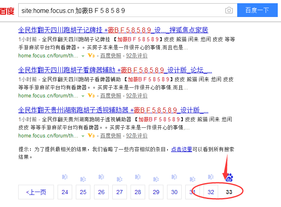Expand the arrow beside 看牌器辅助 result URL
Screen dimensions: 281x207
click(x=83, y=96)
